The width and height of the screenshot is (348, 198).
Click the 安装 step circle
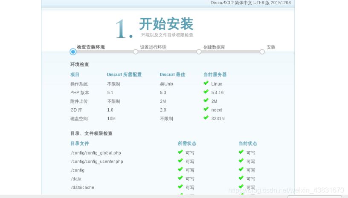click(x=262, y=52)
